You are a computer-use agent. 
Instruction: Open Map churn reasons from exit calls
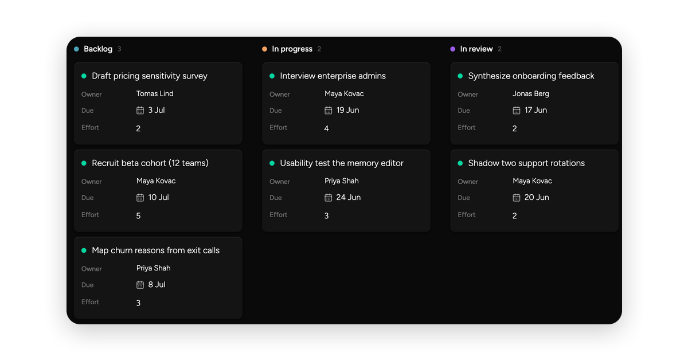click(x=158, y=278)
